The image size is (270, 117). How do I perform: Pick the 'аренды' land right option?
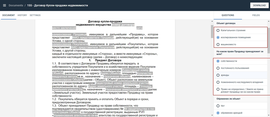point(218,75)
